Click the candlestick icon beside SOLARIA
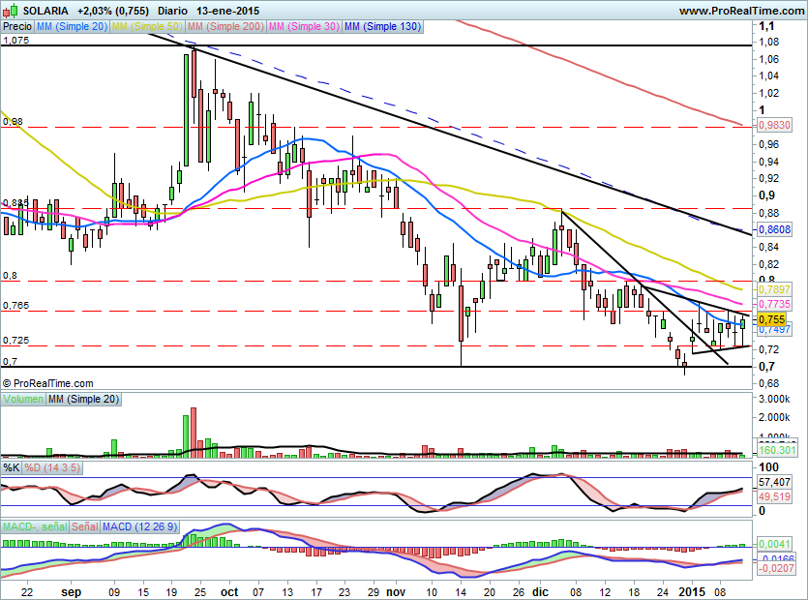 click(x=11, y=11)
